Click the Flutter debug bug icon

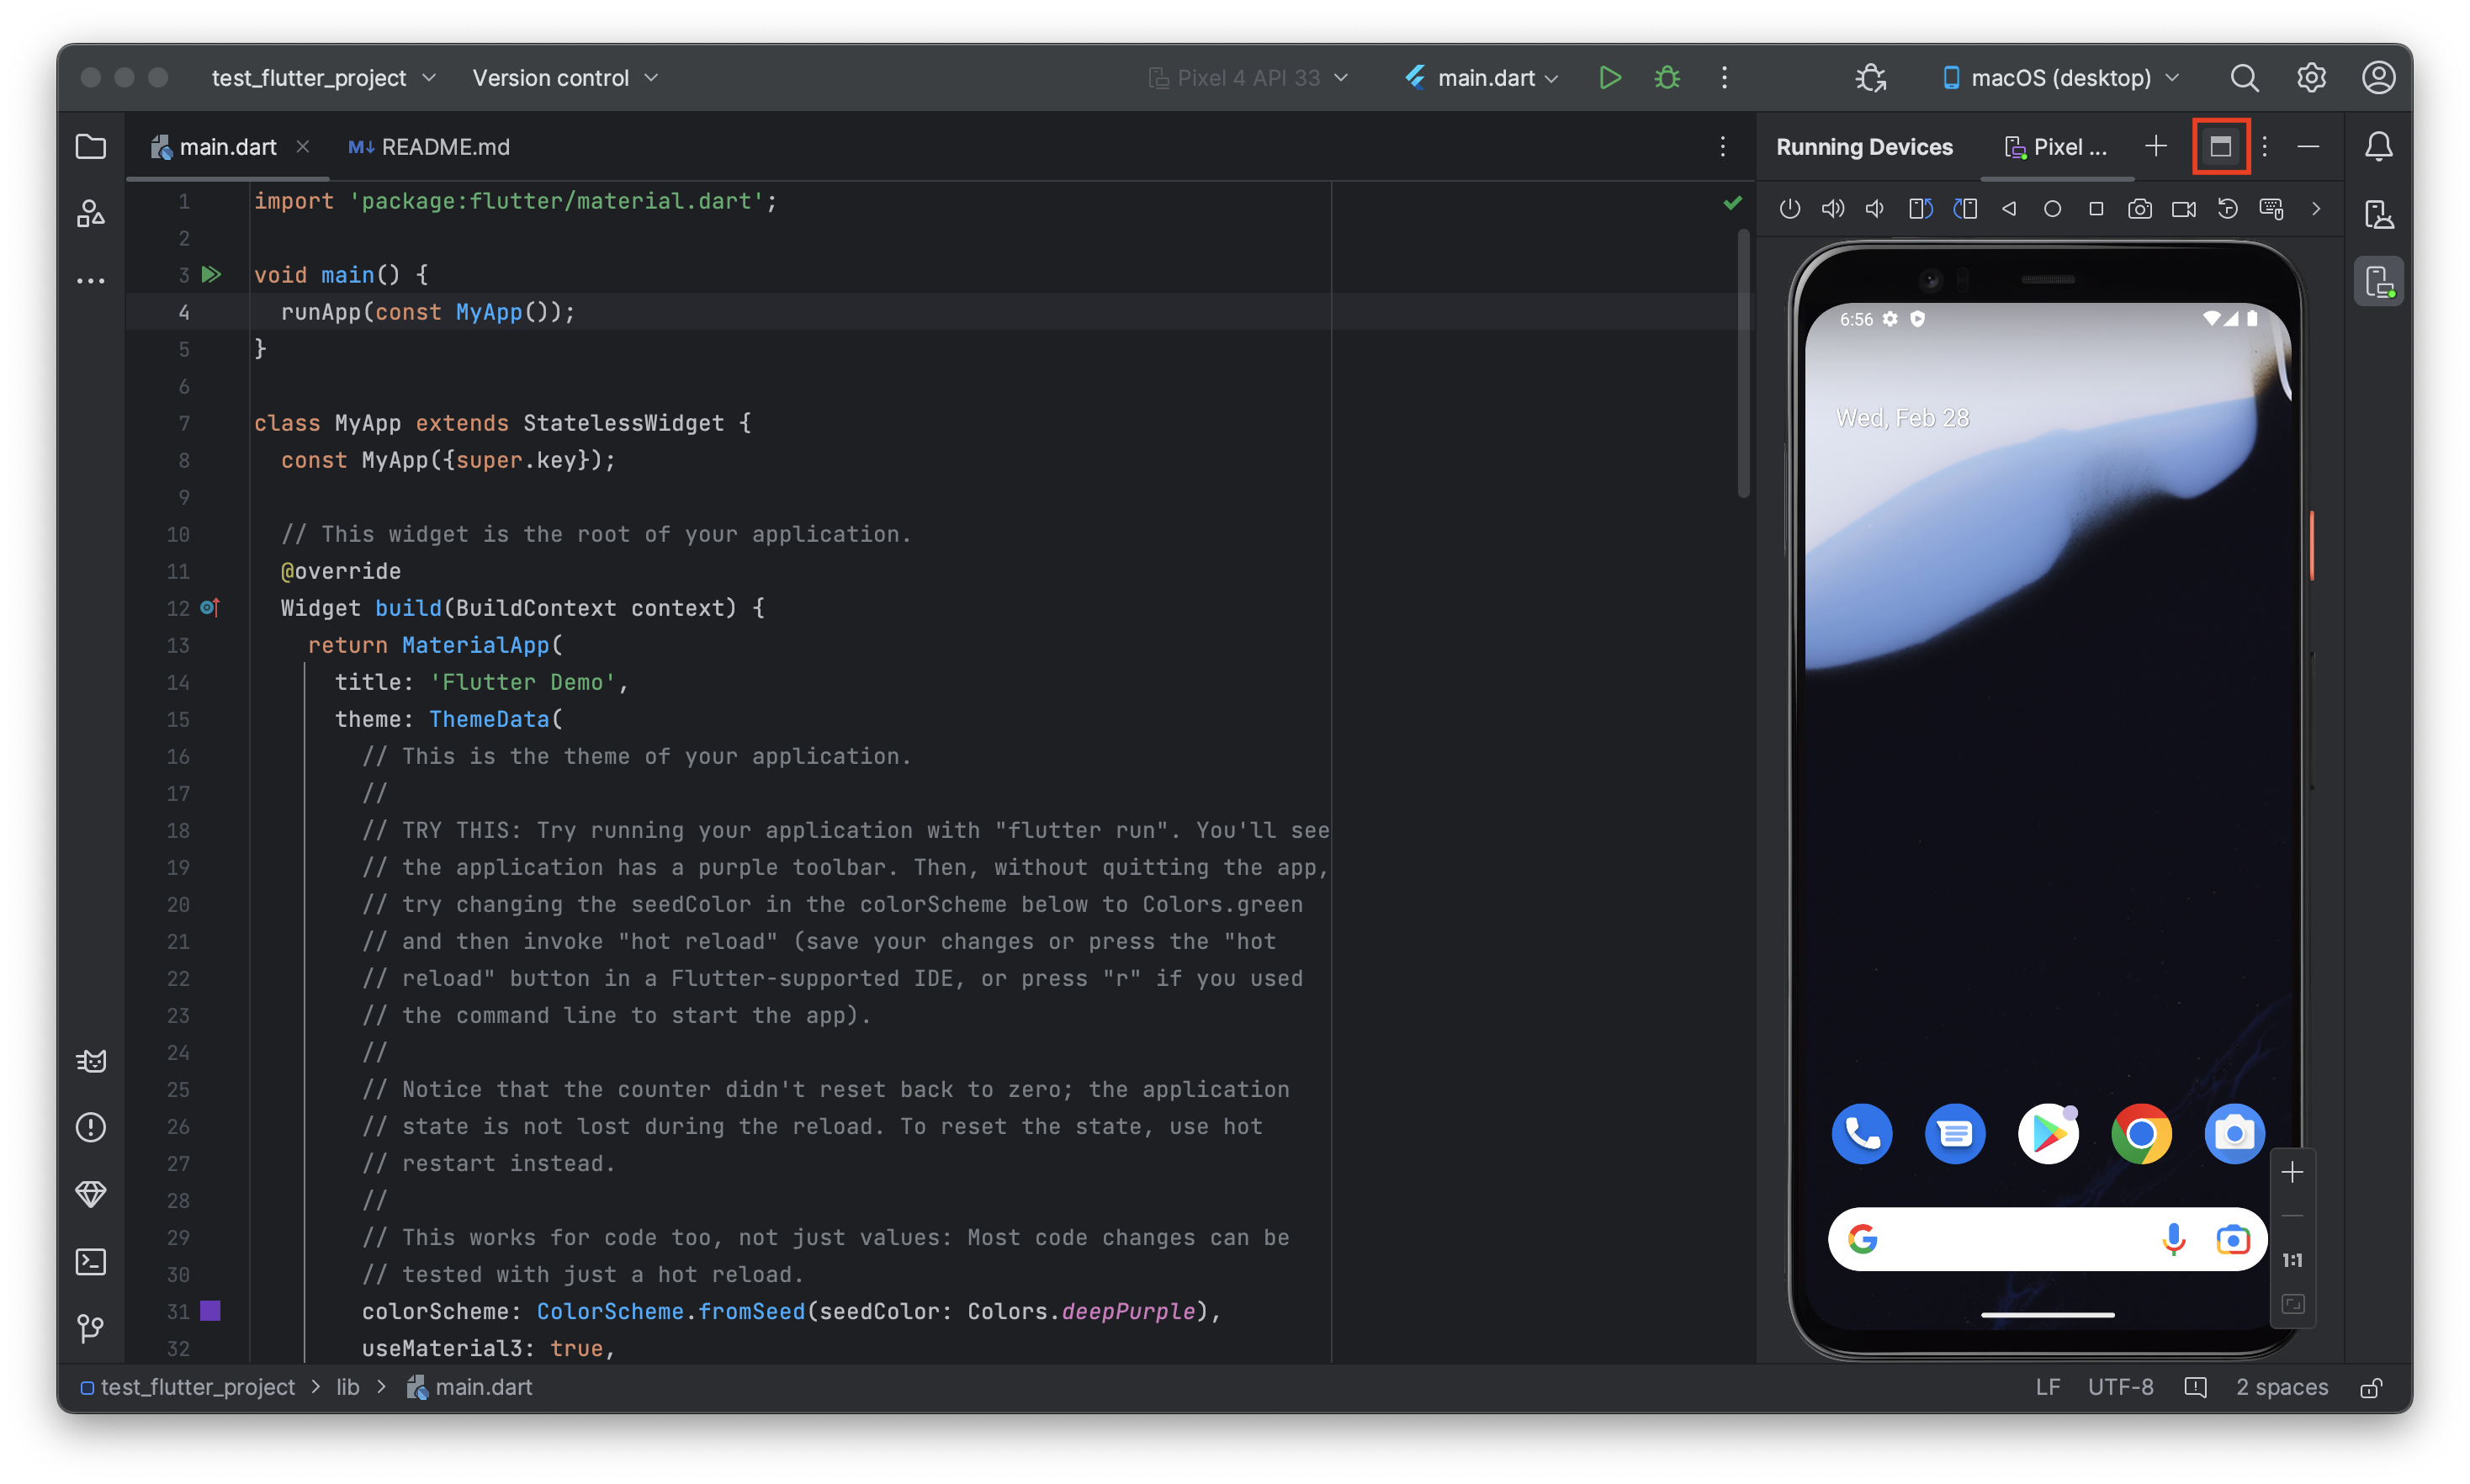pyautogui.click(x=1666, y=78)
